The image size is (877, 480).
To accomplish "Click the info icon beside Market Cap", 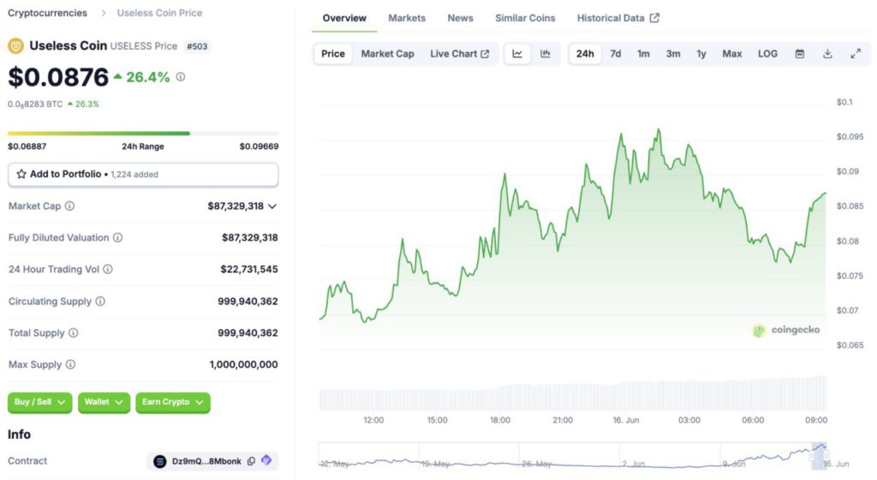I will click(x=69, y=206).
